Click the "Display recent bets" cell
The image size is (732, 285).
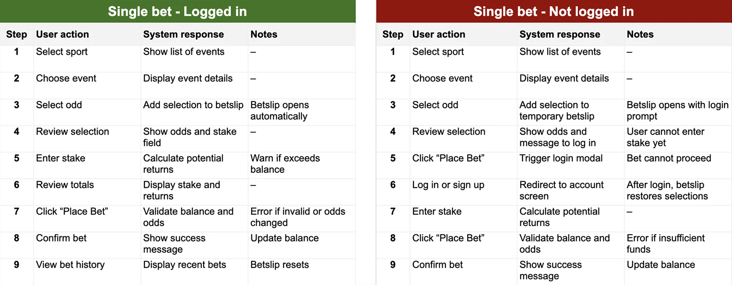[185, 265]
